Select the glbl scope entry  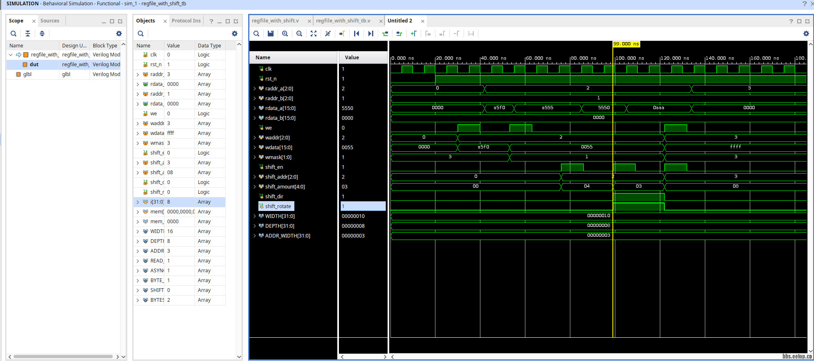[27, 74]
